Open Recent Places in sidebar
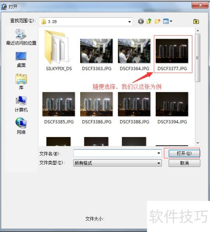Viewport: 210px width, 232px height. pos(21,37)
